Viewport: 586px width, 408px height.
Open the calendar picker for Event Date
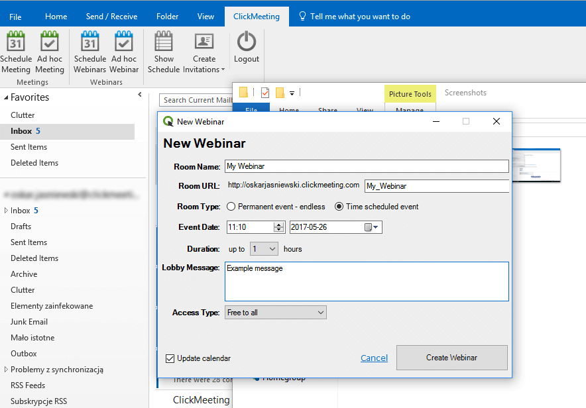click(x=372, y=227)
